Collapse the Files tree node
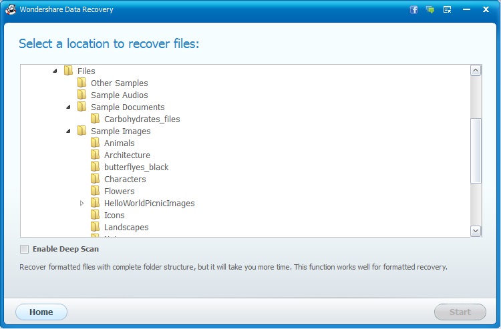 [x=55, y=71]
